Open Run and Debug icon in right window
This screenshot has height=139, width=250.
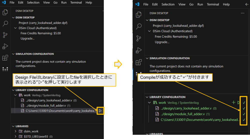coord(138,50)
